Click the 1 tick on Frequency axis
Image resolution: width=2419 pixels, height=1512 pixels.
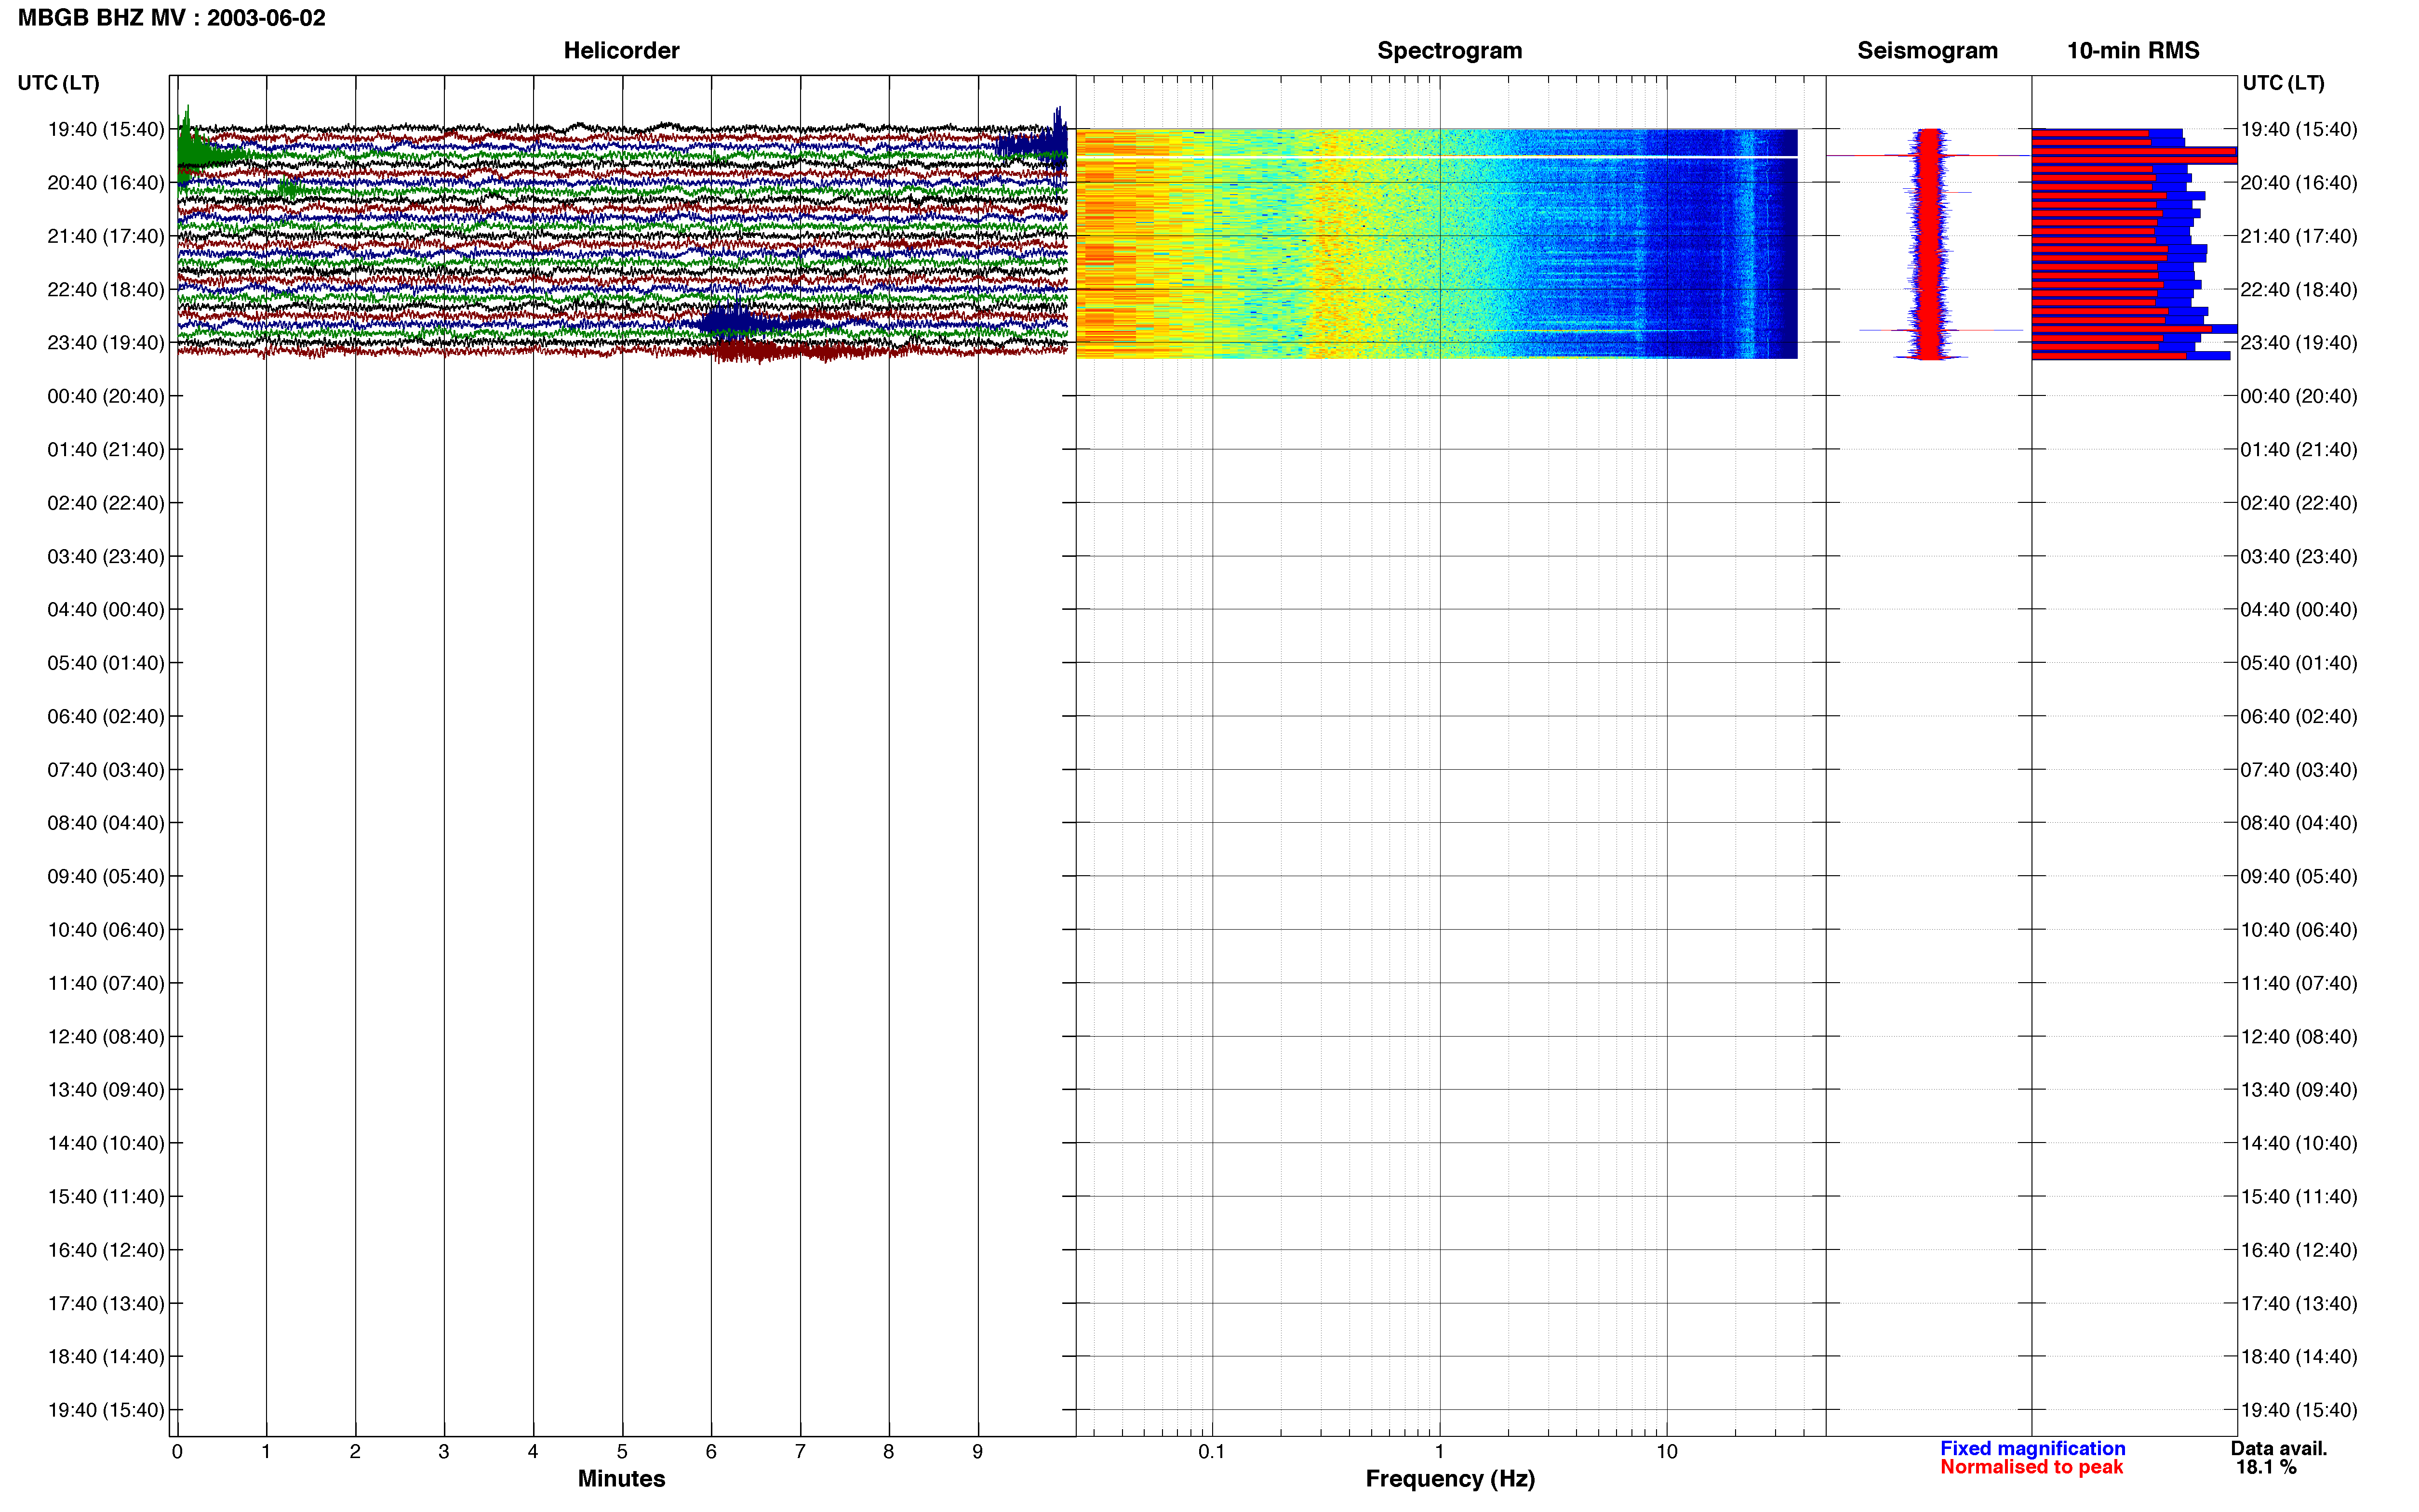[1440, 1452]
